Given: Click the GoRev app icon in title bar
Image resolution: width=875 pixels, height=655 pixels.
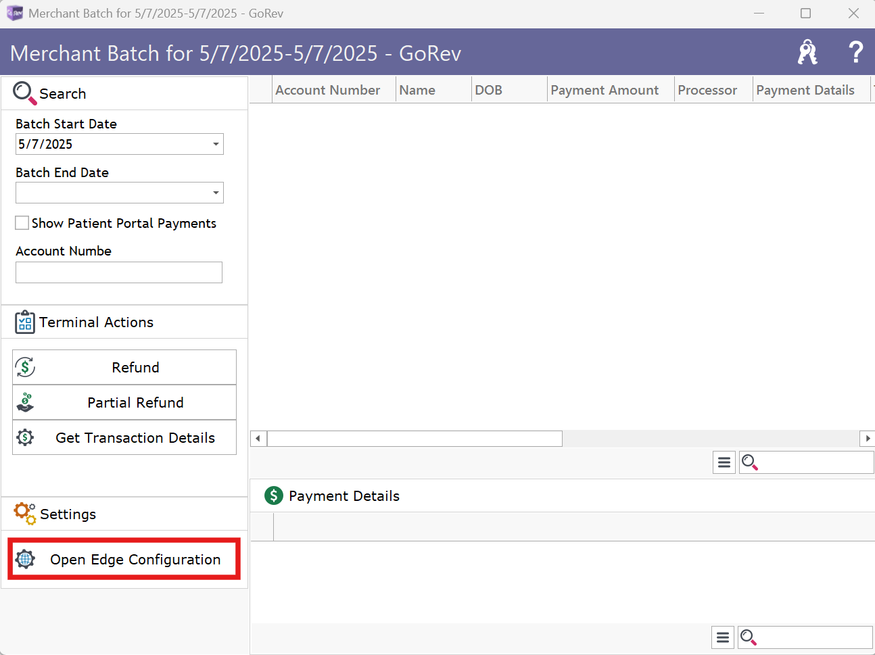Looking at the screenshot, I should (x=14, y=13).
